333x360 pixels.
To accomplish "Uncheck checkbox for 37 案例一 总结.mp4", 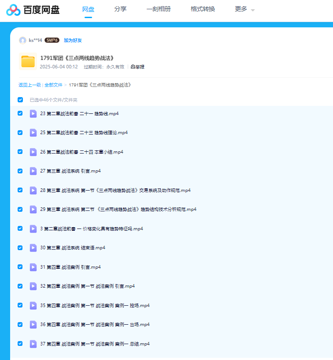I will pos(20,343).
